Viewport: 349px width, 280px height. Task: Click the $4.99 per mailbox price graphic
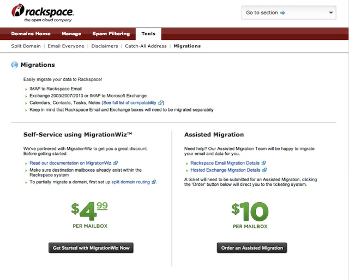tap(89, 215)
